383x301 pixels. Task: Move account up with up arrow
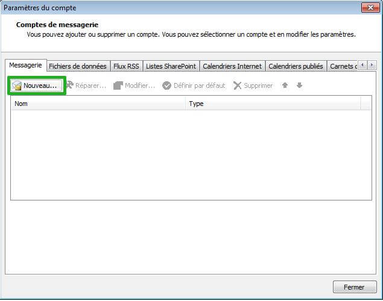tap(285, 85)
